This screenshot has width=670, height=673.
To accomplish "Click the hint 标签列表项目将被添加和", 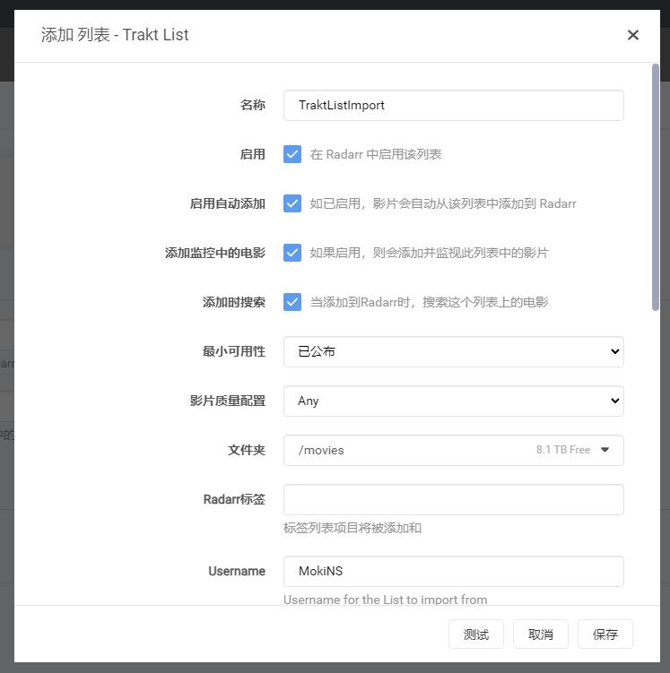I will point(352,528).
